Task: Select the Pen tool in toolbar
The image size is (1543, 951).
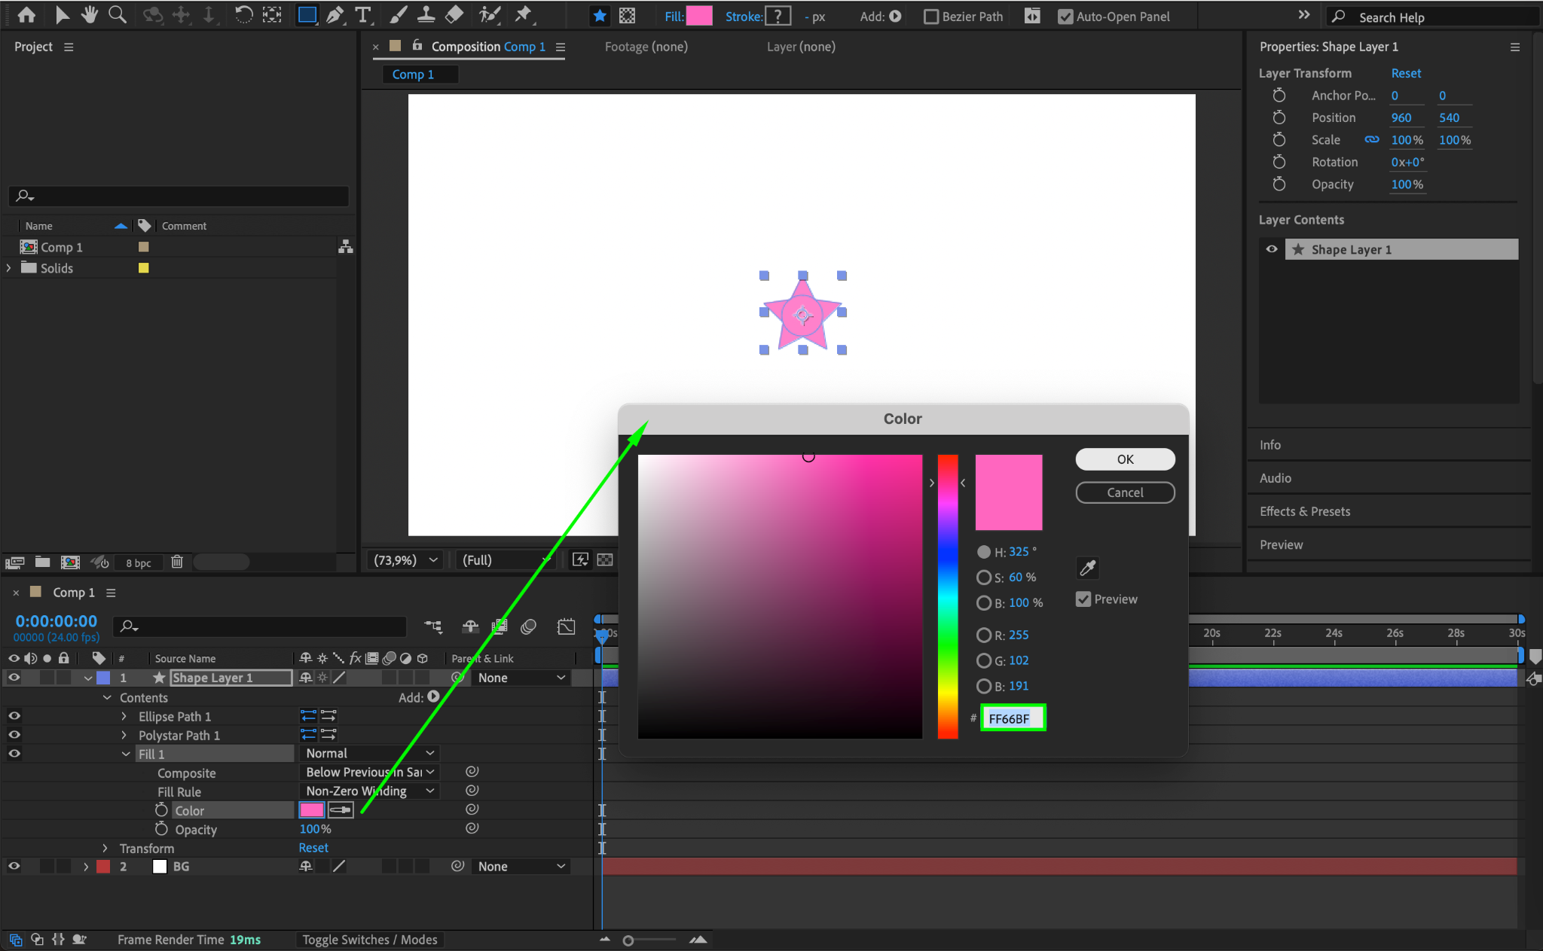Action: click(x=335, y=15)
